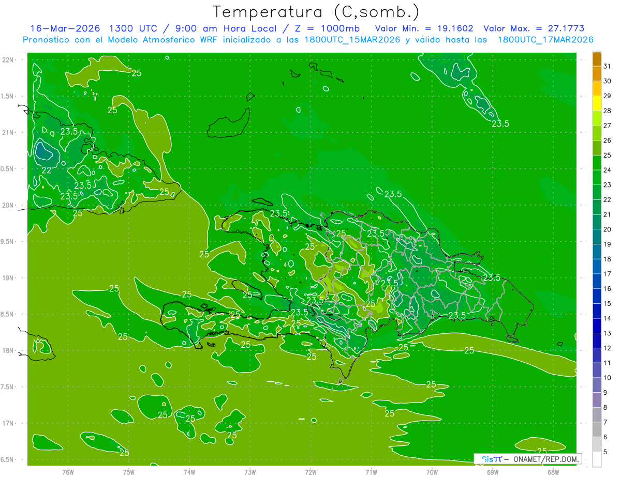621x479 pixels.
Task: Click the '74W' longitude axis label
Action: click(x=189, y=472)
